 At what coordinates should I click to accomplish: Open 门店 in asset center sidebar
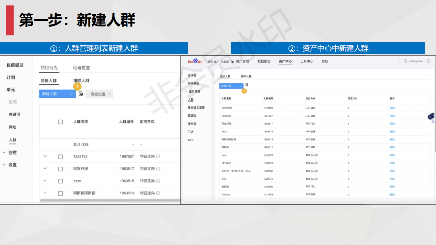pyautogui.click(x=191, y=132)
